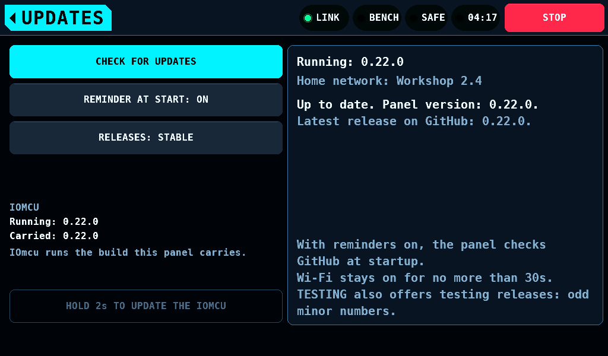Select the Hold 2s to Update the IOMCU button
The image size is (608, 356).
coord(146,306)
